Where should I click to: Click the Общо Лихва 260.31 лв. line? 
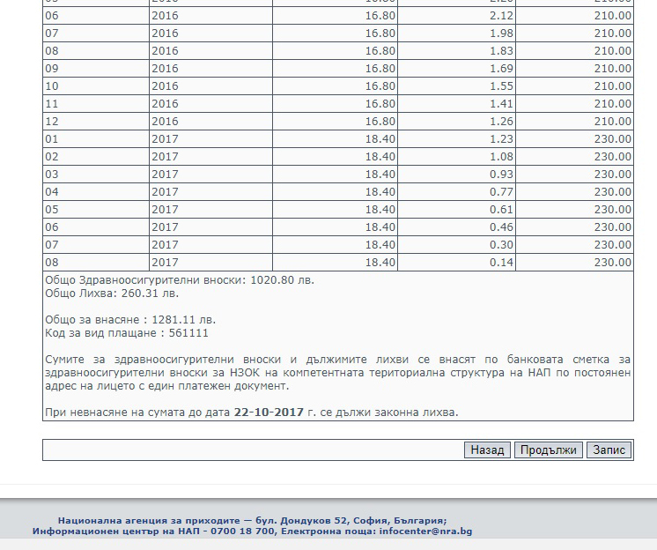click(x=111, y=293)
